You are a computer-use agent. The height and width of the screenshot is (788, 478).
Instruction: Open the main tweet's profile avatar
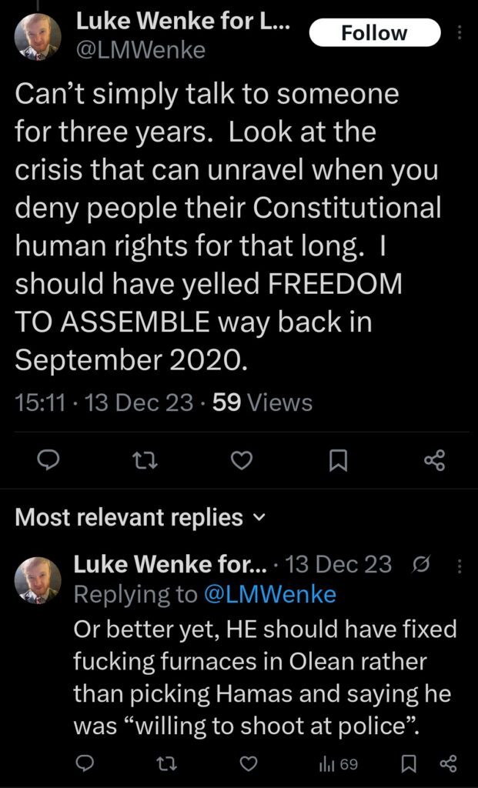pos(34,32)
